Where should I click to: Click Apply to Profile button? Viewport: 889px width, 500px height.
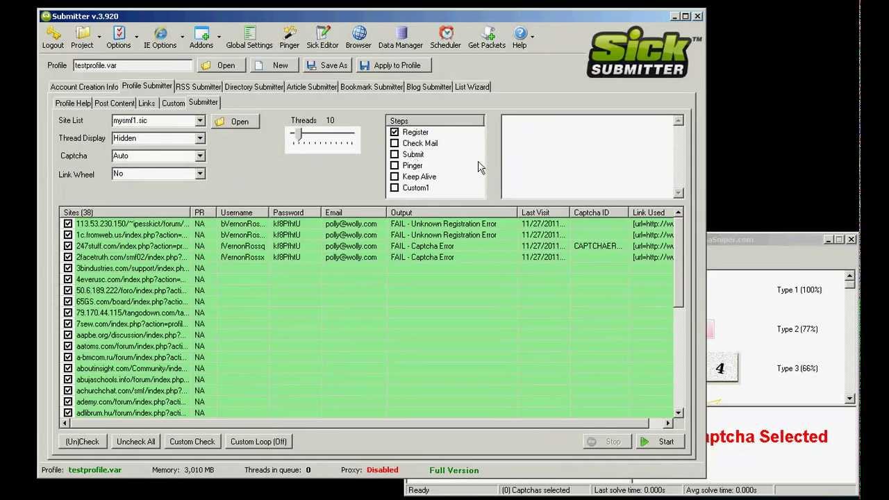pyautogui.click(x=394, y=65)
